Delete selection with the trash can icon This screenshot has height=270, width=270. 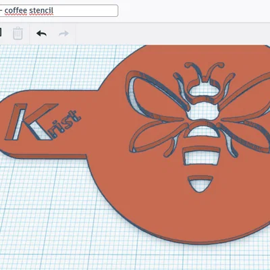(18, 34)
